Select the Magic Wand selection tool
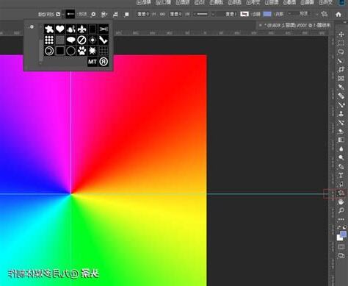This screenshot has height=286, width=348. (x=341, y=60)
